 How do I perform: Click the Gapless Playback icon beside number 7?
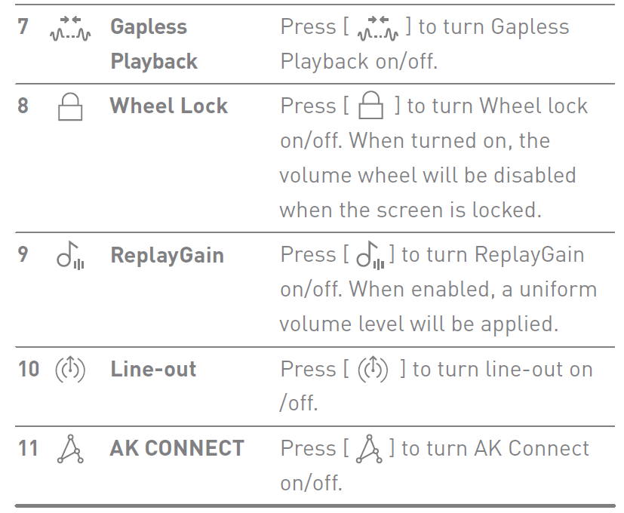point(69,29)
